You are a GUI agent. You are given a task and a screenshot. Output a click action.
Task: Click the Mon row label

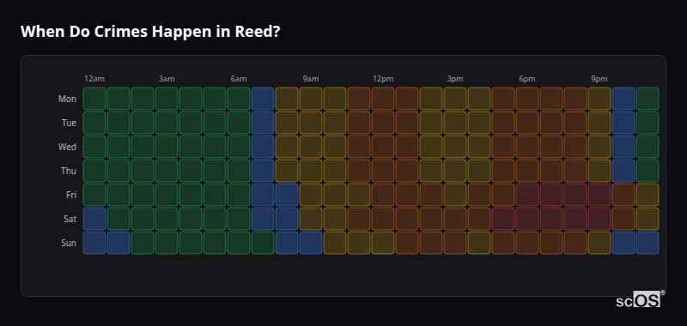(x=67, y=99)
